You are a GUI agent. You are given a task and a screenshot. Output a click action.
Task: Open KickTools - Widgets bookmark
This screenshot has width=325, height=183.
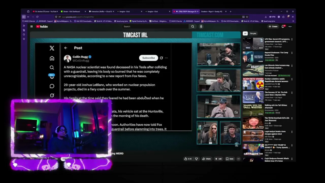pos(158,21)
